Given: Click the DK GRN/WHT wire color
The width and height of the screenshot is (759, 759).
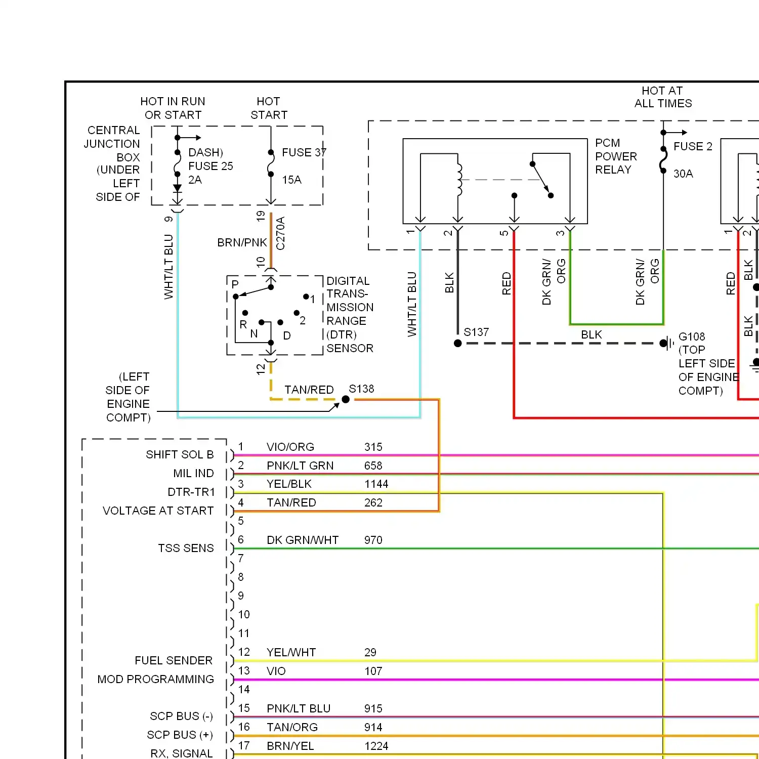Looking at the screenshot, I should tap(303, 540).
